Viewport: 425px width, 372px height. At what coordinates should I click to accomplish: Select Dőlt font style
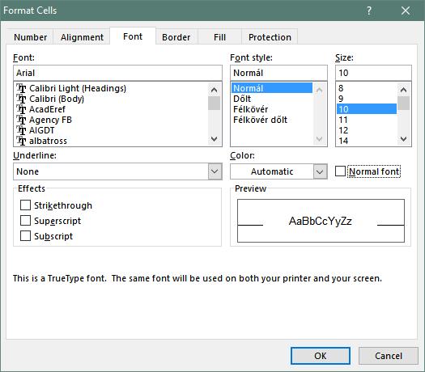click(x=272, y=99)
